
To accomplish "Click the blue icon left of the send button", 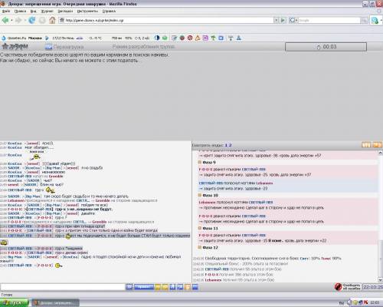I will [129, 287].
